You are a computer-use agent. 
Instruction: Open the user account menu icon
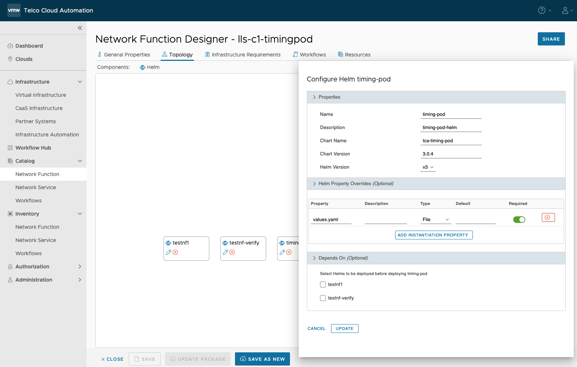(565, 10)
